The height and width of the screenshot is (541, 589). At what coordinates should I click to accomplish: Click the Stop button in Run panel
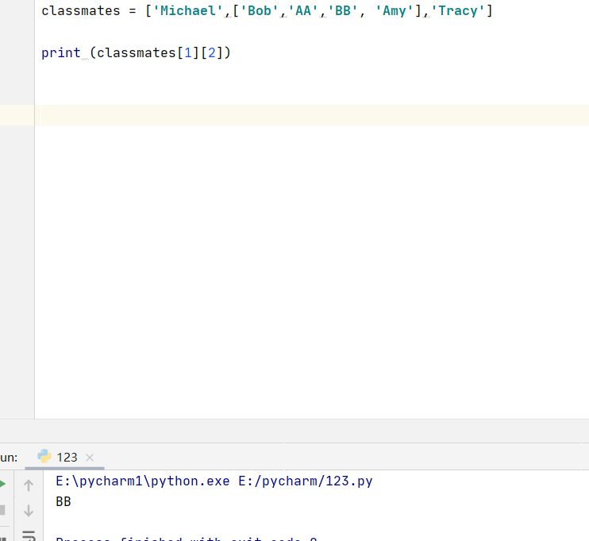pos(2,510)
